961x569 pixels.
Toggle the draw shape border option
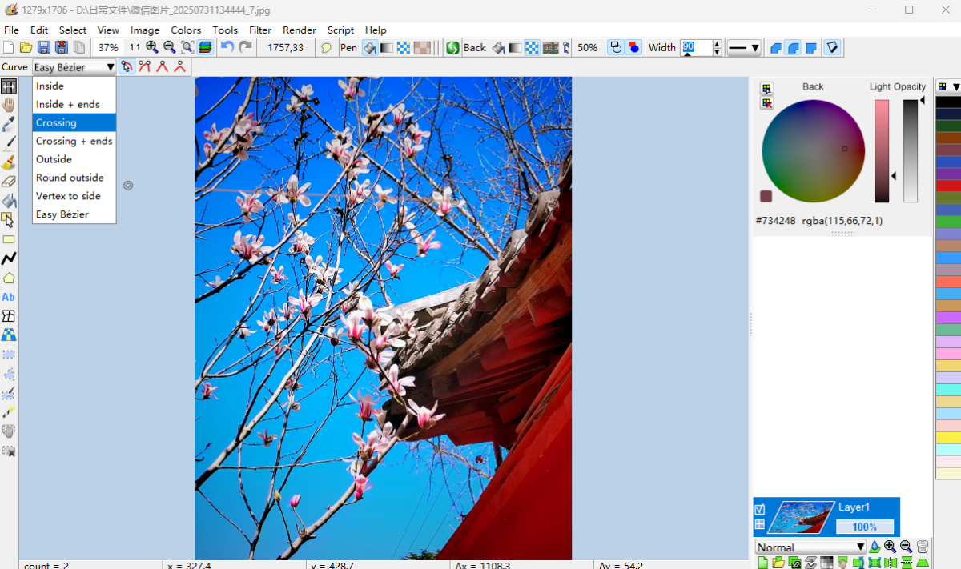pyautogui.click(x=615, y=48)
